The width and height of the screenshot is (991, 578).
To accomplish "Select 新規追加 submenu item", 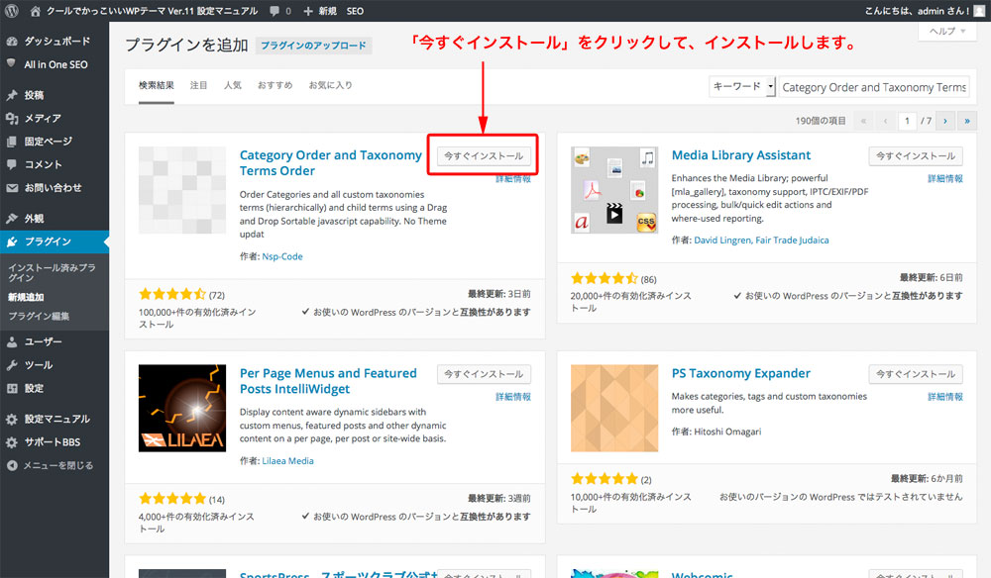I will tap(26, 297).
